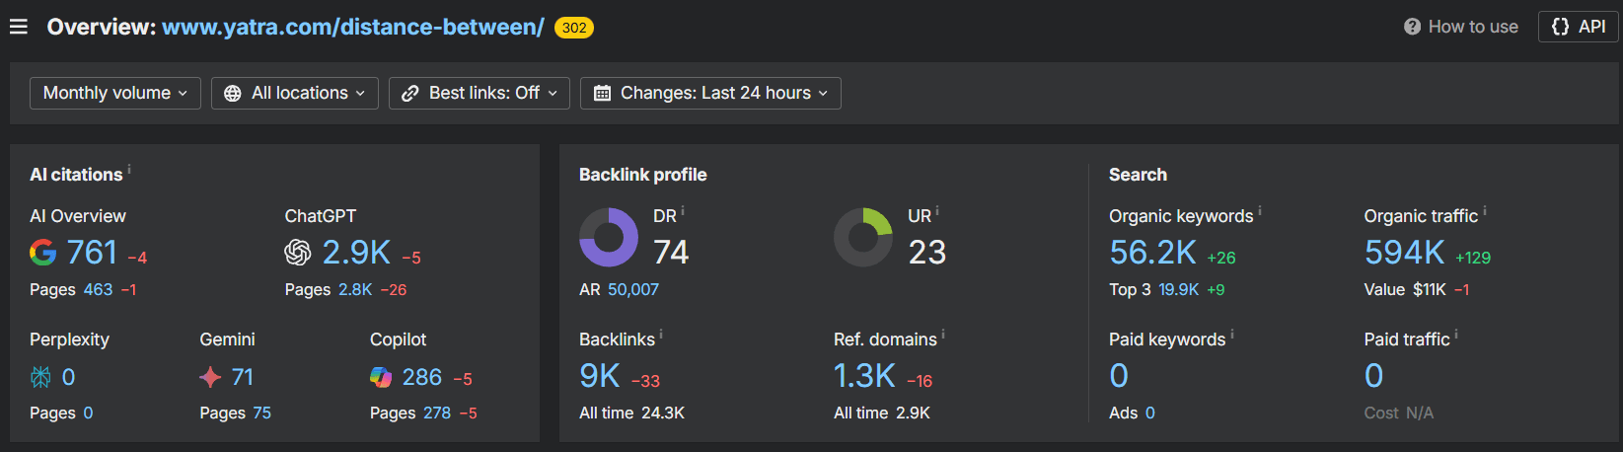
Task: Click the AI citations info icon
Action: 129,169
